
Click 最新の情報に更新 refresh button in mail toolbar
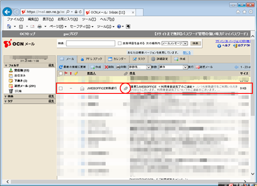72,67
